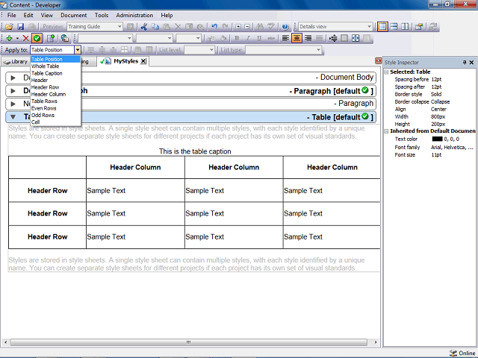The image size is (478, 358).
Task: Open the Details view dropdown
Action: [x=335, y=27]
